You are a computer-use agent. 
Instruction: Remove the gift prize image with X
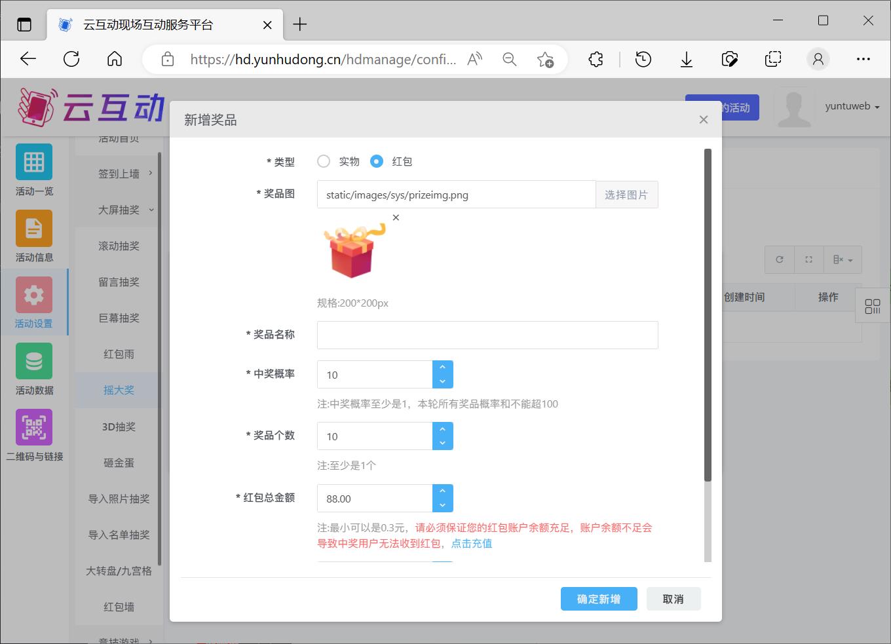point(396,218)
